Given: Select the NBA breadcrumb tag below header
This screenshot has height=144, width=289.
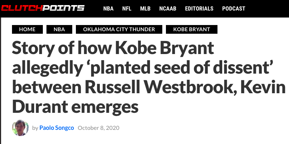Looking at the screenshot, I should [x=59, y=29].
